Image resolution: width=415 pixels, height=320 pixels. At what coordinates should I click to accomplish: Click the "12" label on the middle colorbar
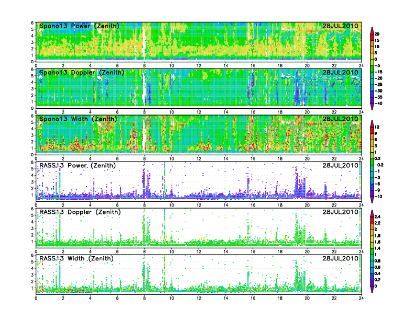(x=377, y=127)
